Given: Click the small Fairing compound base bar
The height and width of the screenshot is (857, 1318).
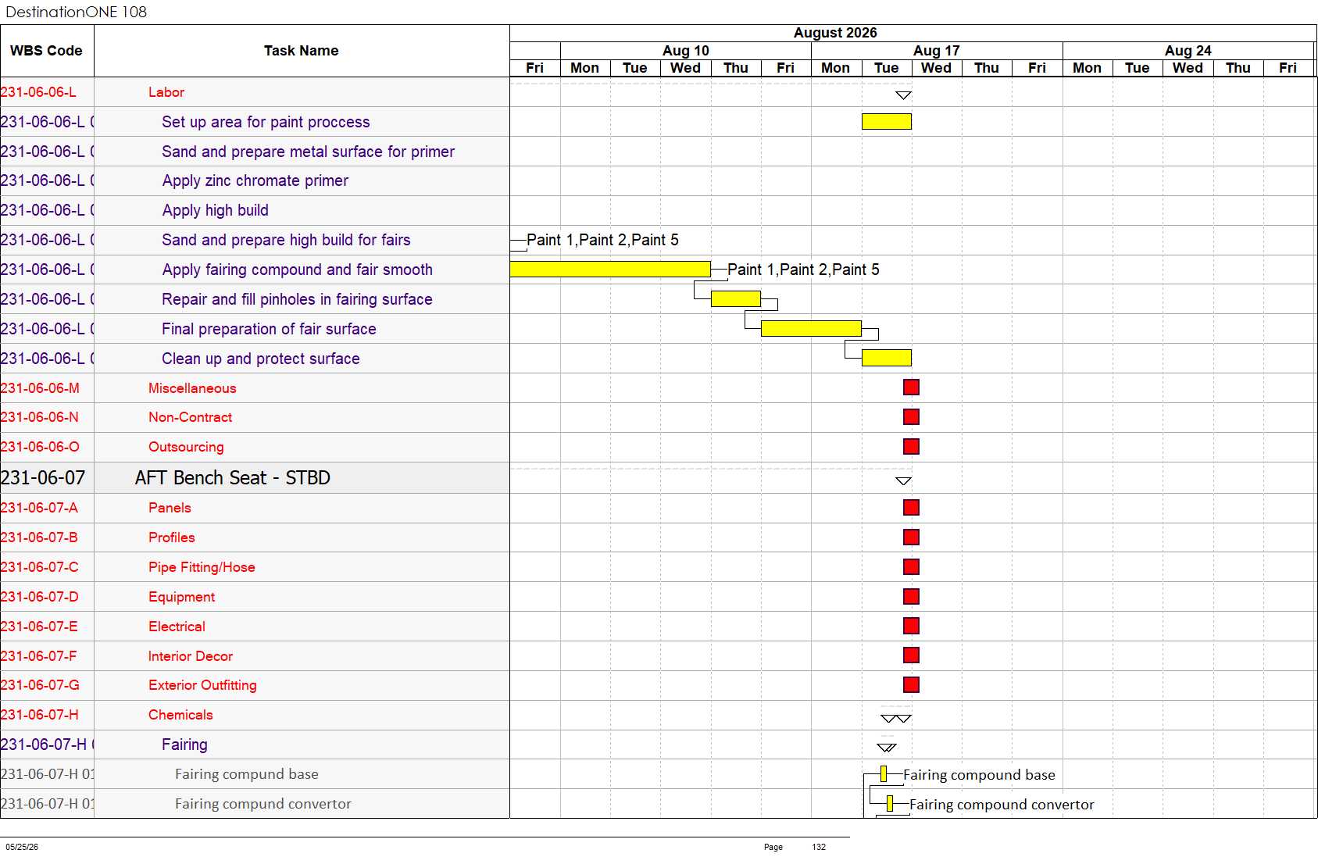Looking at the screenshot, I should click(x=884, y=774).
